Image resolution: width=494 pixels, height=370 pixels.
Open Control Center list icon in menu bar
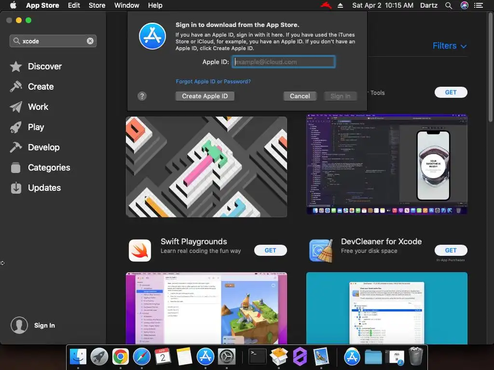pos(479,5)
